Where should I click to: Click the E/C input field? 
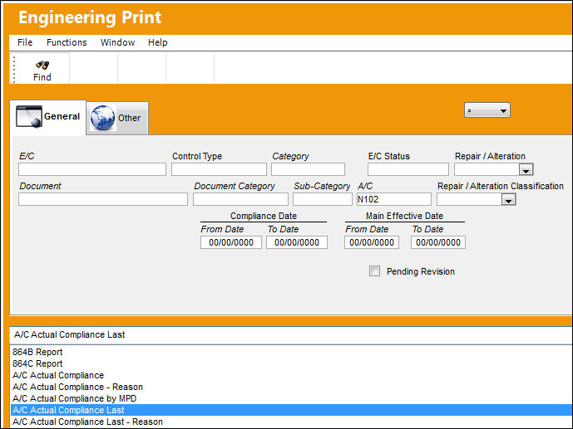92,169
